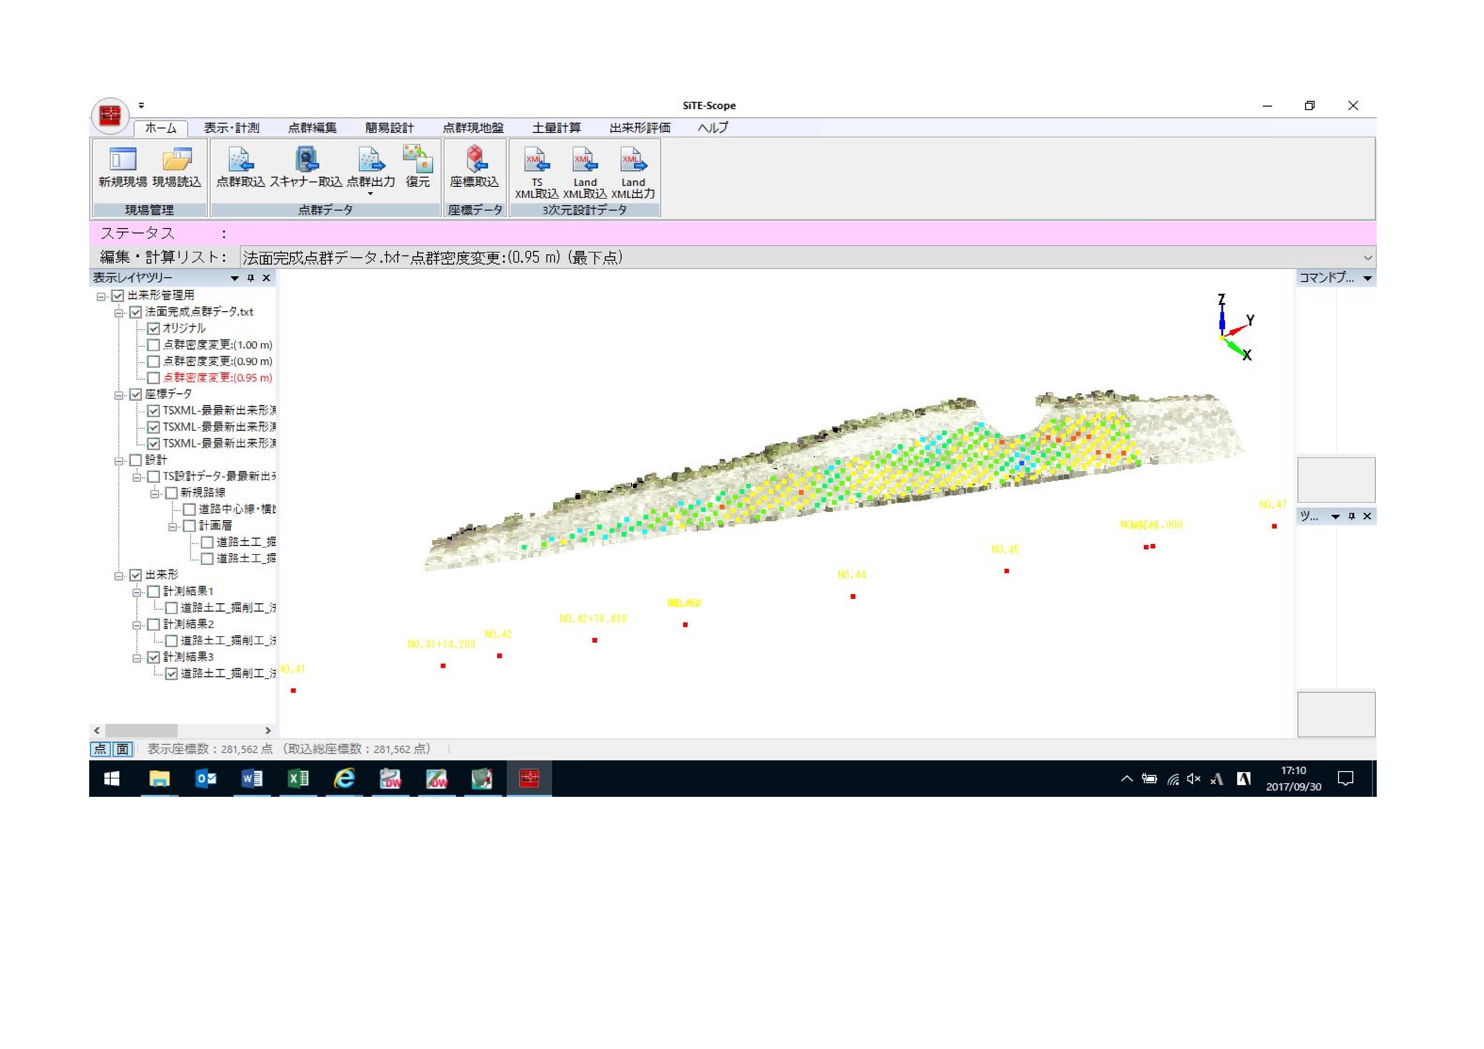Click the 点群取込 point cloud import icon

[x=241, y=159]
